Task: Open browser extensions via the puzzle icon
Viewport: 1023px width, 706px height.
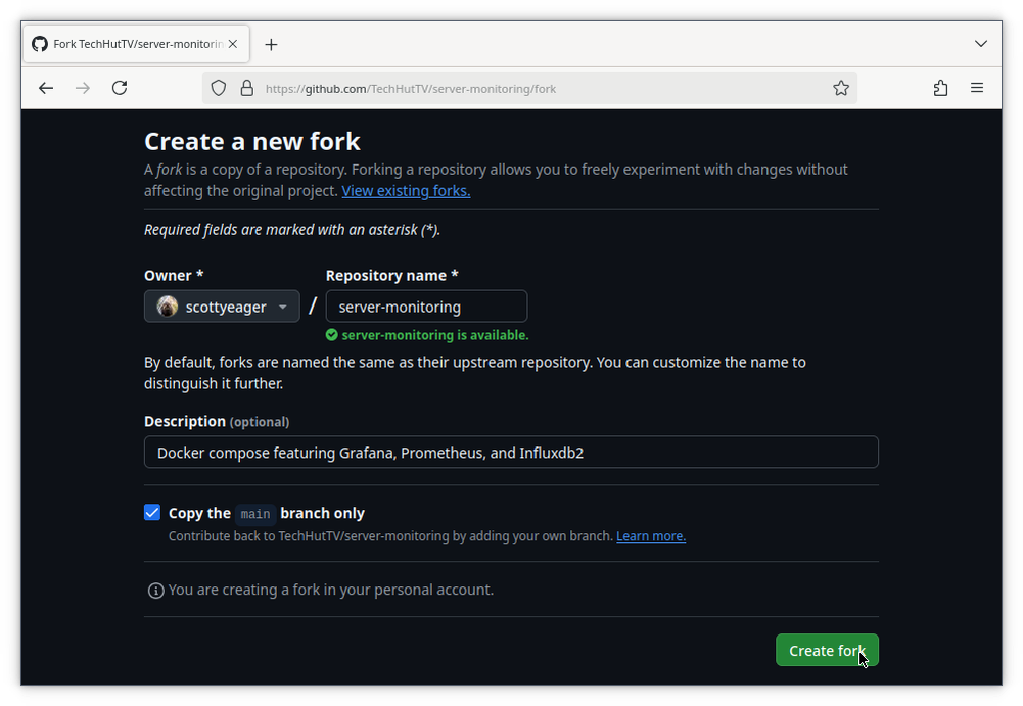Action: 940,88
